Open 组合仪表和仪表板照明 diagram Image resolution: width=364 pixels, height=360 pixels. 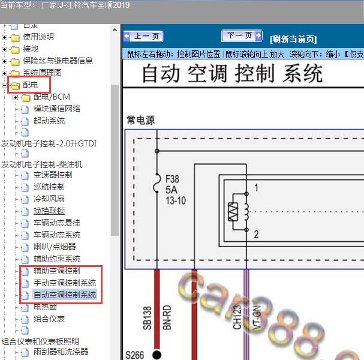click(x=40, y=341)
